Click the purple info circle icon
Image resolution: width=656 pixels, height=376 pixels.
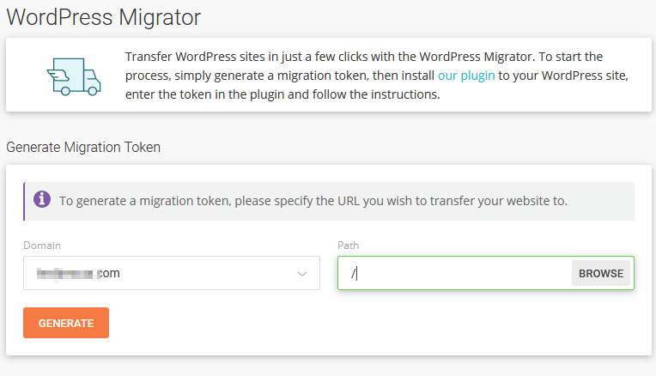point(42,199)
